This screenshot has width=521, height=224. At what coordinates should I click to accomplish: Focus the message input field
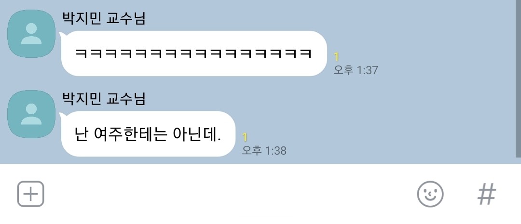pos(229,194)
